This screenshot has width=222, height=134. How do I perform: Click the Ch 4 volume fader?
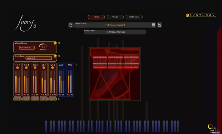[42, 82]
